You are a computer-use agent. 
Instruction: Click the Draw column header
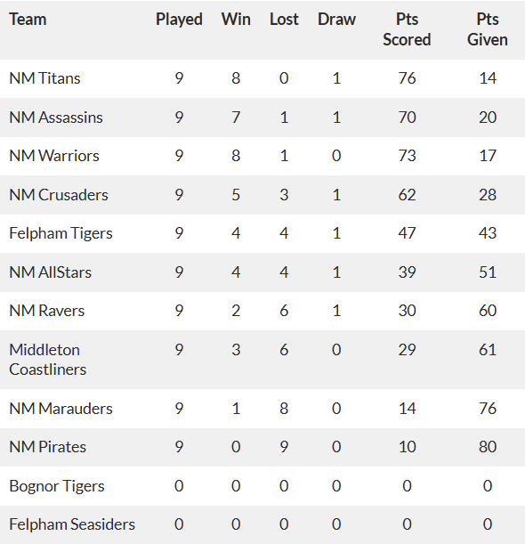tap(336, 20)
